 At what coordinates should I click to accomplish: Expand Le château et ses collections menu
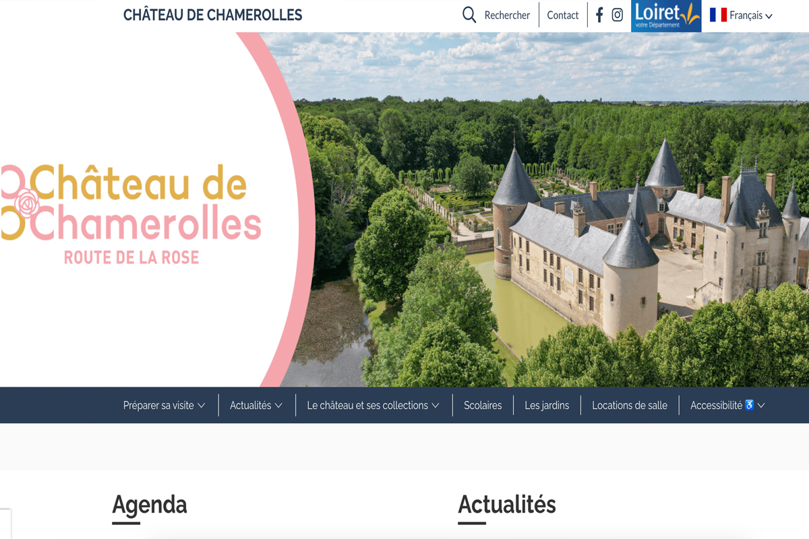point(373,406)
